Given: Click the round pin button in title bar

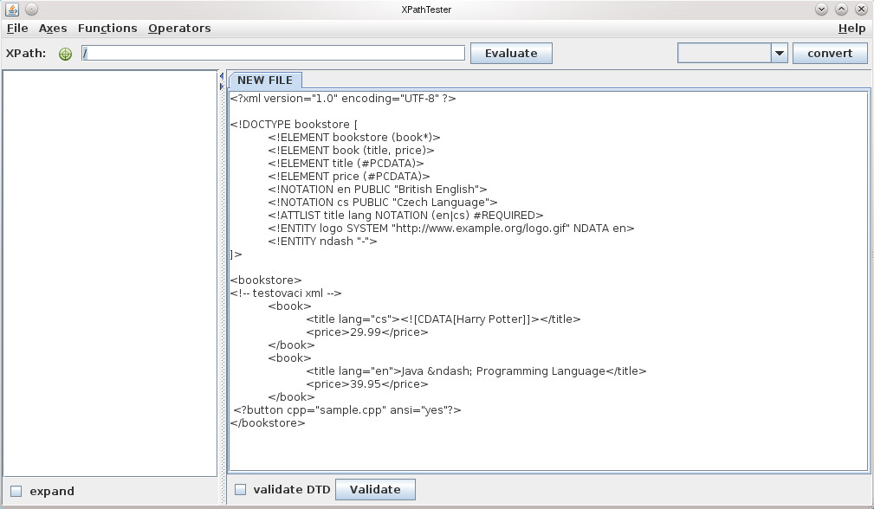Looking at the screenshot, I should pyautogui.click(x=32, y=9).
